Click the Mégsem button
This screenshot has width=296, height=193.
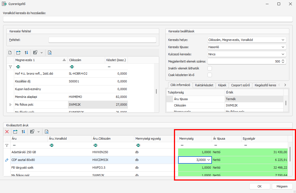click(282, 186)
